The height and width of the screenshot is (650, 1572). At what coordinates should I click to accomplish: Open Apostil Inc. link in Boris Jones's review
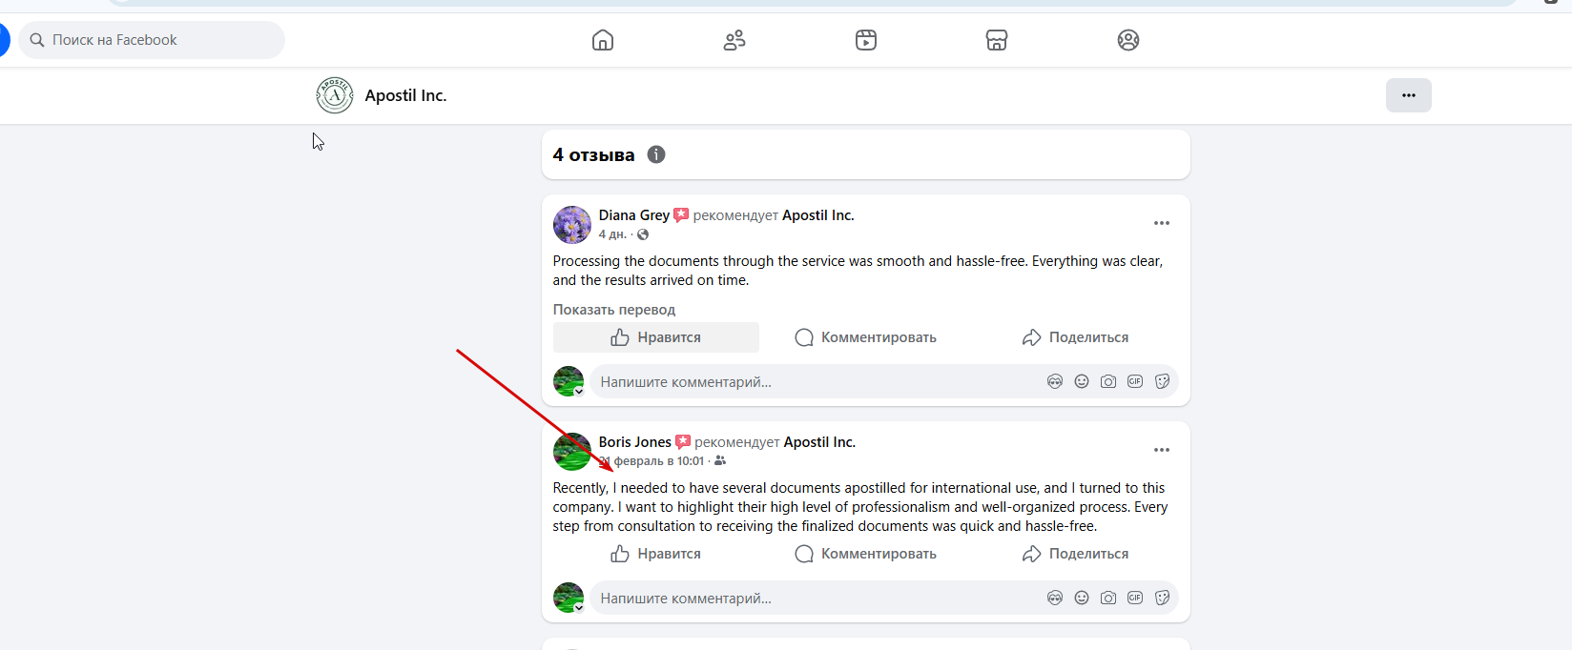tap(819, 442)
